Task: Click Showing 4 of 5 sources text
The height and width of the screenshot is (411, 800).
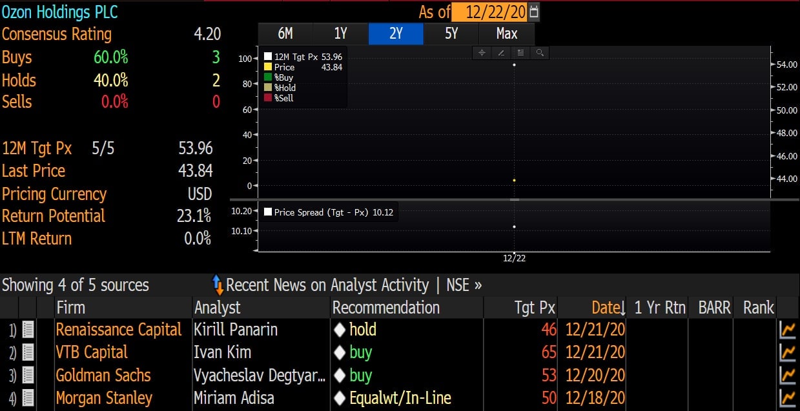Action: 76,285
